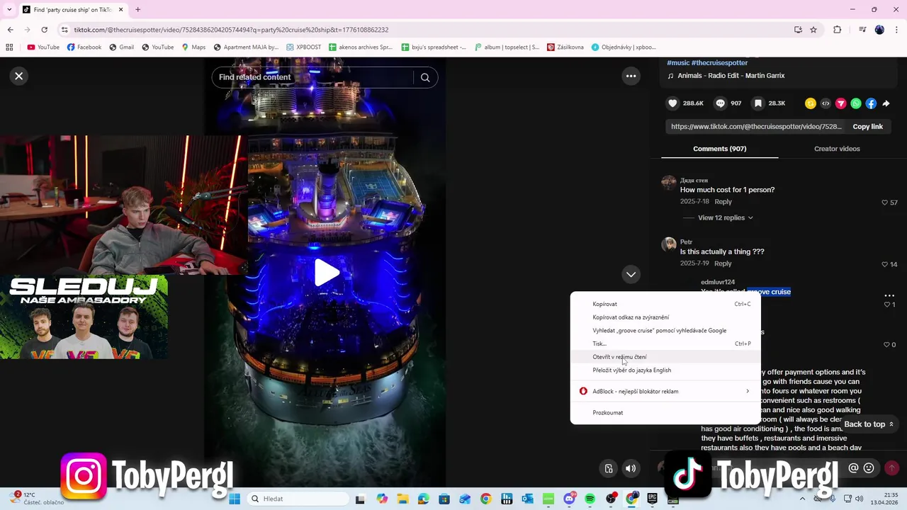Open Chrome apps grid icon
Image resolution: width=907 pixels, height=510 pixels.
(x=9, y=47)
